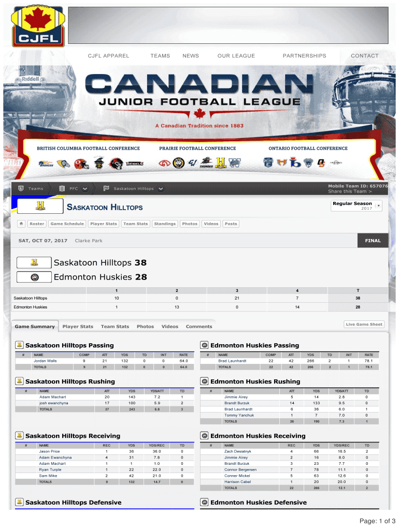Expand the Saskatoon Hilltops breadcrumb dropdown
Screen dimensions: 399x530
[161, 188]
